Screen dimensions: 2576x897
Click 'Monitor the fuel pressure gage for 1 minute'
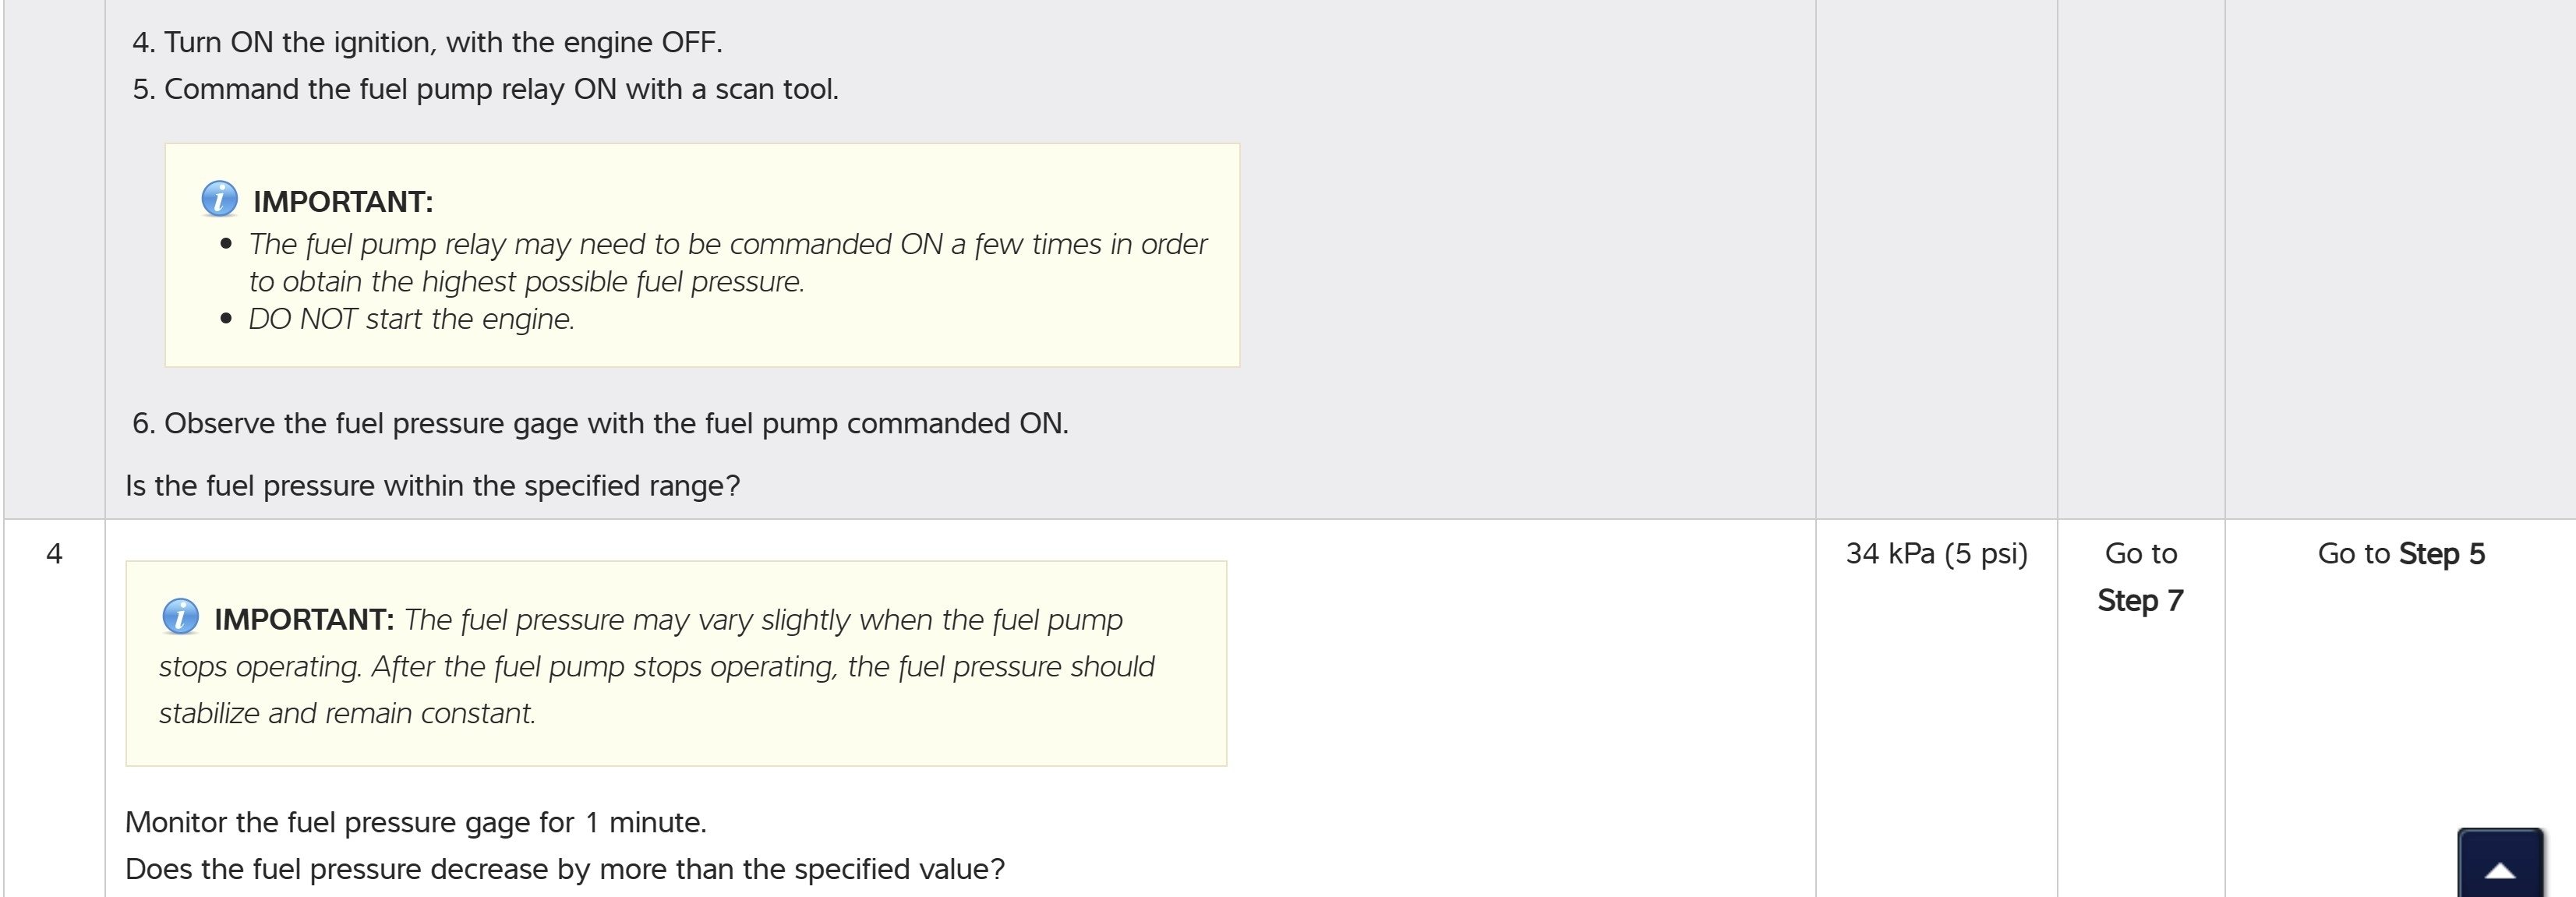point(415,823)
